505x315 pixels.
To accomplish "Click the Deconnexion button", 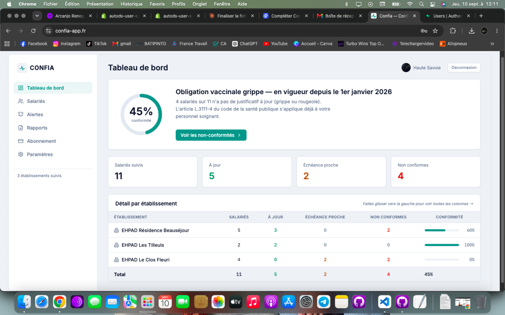I will [x=464, y=68].
